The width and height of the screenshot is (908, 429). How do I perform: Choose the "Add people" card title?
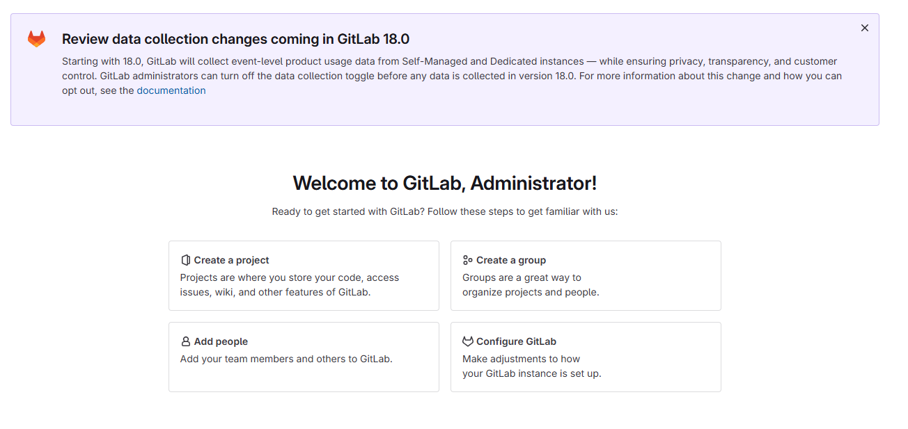[x=221, y=341]
